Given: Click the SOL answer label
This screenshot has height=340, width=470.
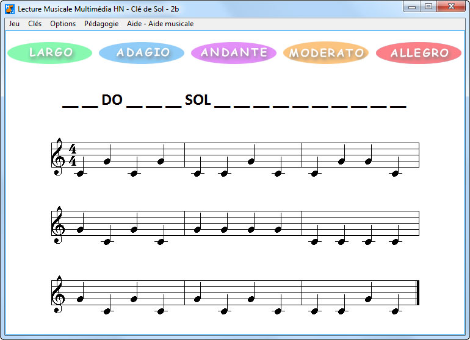Looking at the screenshot, I should [198, 100].
